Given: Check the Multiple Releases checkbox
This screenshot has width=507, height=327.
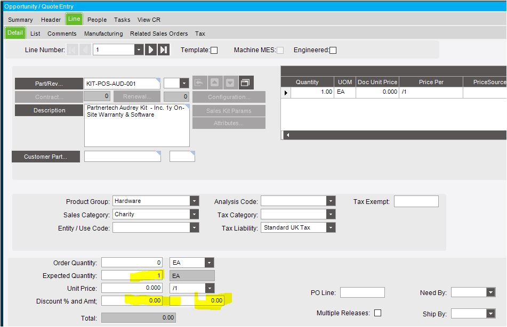Looking at the screenshot, I should tap(377, 313).
